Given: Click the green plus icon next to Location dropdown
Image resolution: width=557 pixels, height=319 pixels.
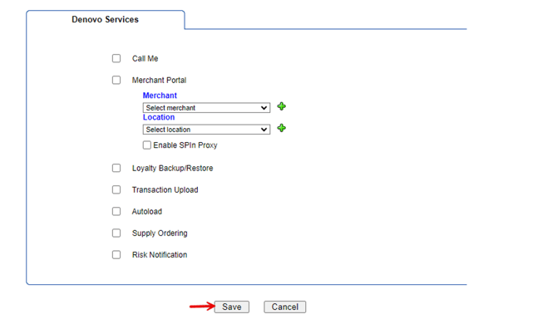Looking at the screenshot, I should click(x=281, y=128).
